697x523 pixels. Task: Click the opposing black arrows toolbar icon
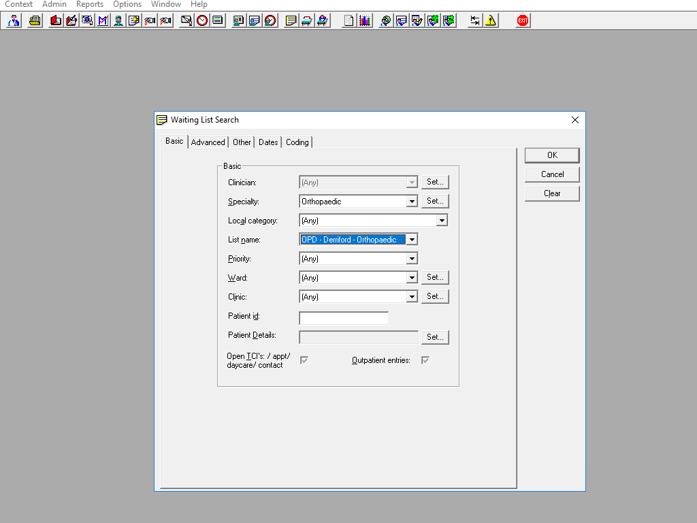tap(474, 20)
